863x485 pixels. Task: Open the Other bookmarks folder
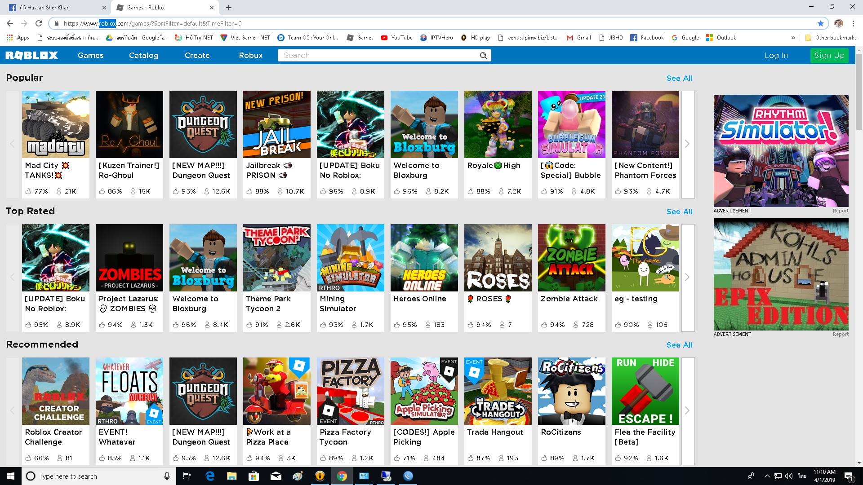coord(831,38)
